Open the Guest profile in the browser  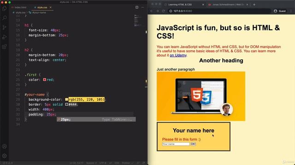tap(280, 11)
